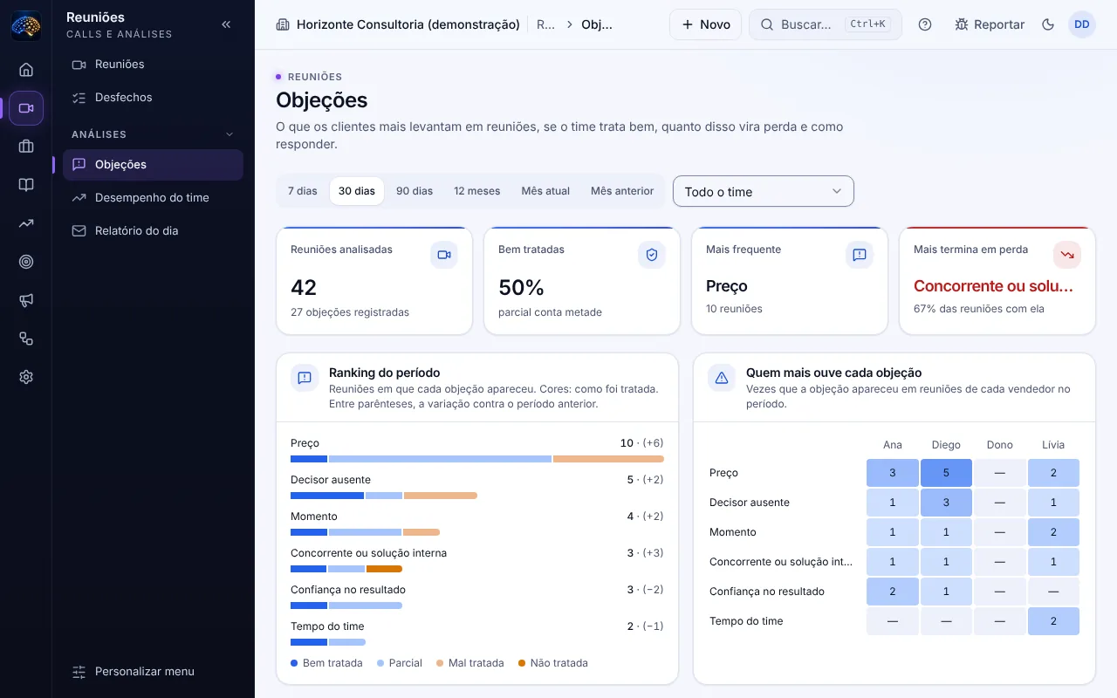Select the Mês atual period

[545, 191]
